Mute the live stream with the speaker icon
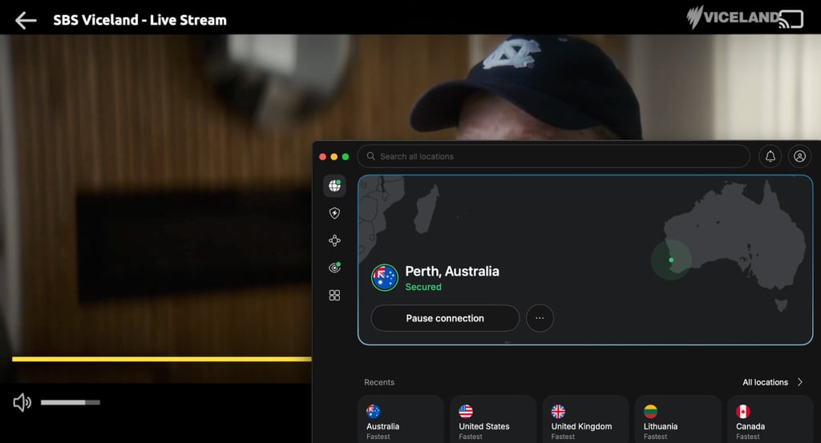 (x=22, y=403)
